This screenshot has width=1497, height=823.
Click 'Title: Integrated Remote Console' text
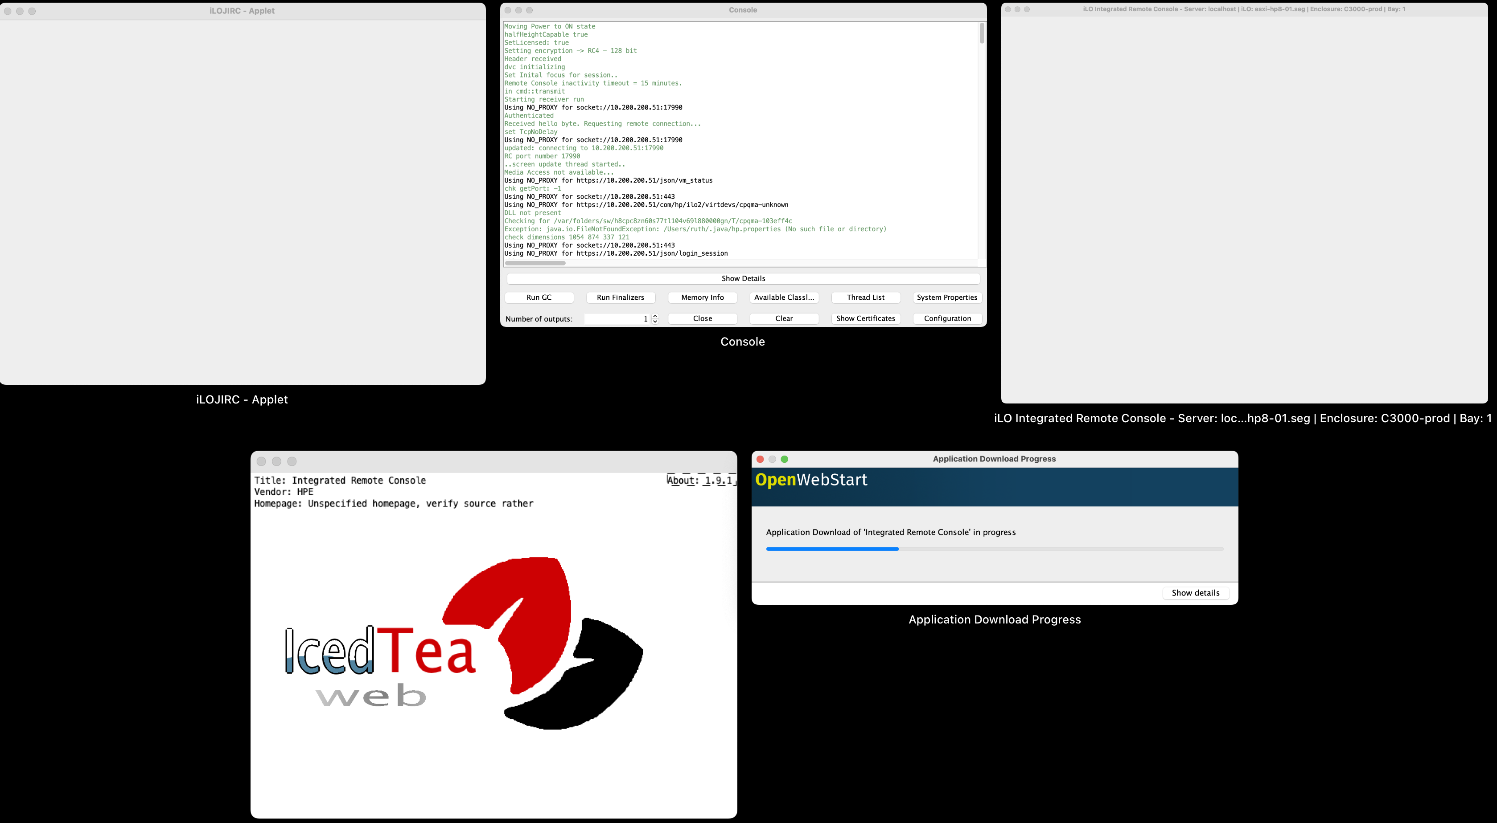pos(340,480)
